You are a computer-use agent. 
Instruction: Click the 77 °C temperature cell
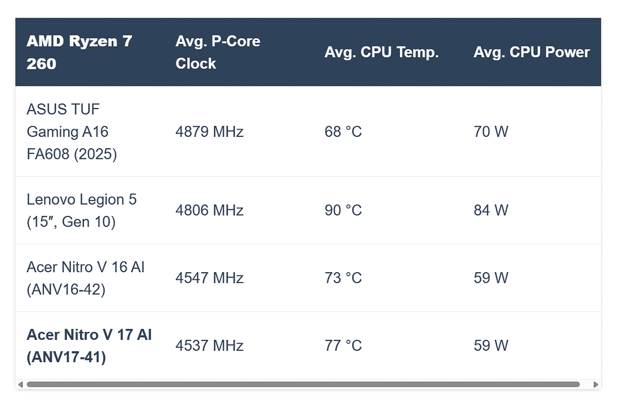point(343,346)
